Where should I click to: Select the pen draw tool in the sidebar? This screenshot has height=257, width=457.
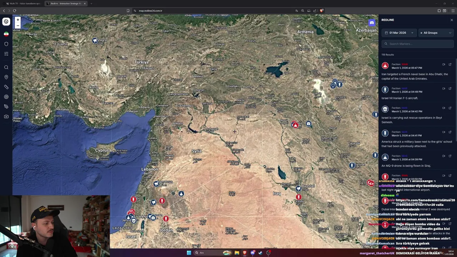pyautogui.click(x=6, y=107)
